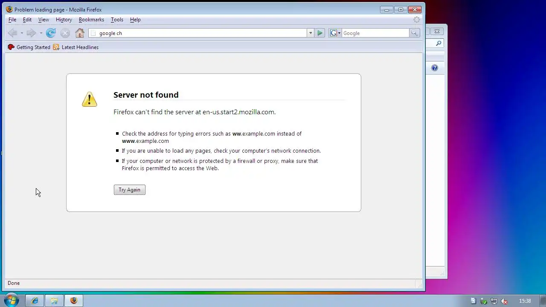This screenshot has height=307, width=546.
Task: Click the Firefox logo in title bar
Action: click(9, 9)
